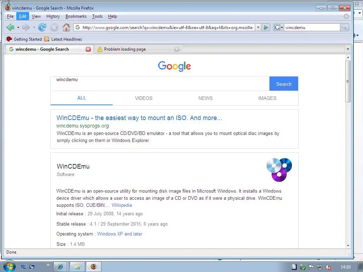Click the green Go arrow button
The height and width of the screenshot is (272, 363).
coord(266,28)
